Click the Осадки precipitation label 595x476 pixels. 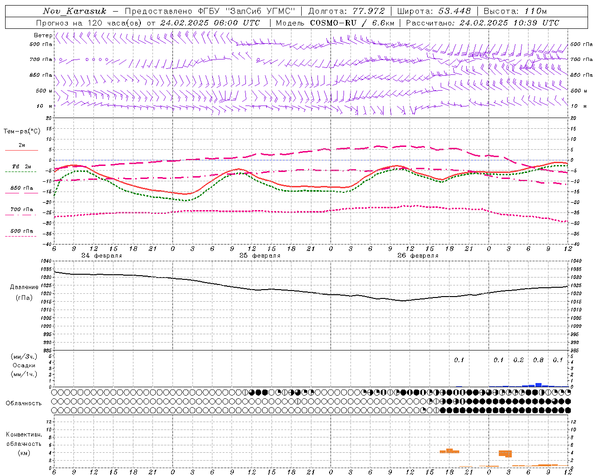[x=24, y=365]
